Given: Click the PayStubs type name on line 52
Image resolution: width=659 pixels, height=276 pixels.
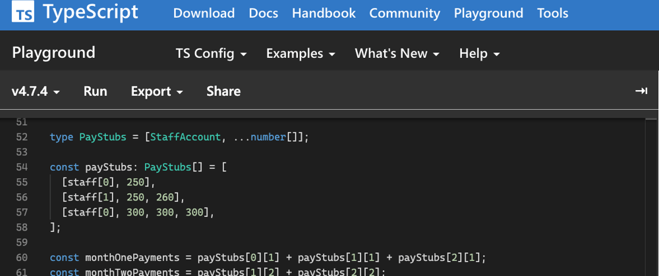Looking at the screenshot, I should coord(103,137).
